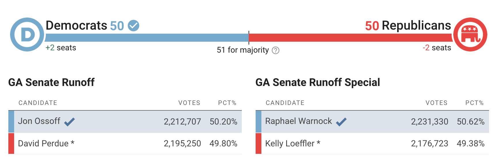The height and width of the screenshot is (159, 500).
Task: Select the Kelly Loeffler candidate name
Action: click(290, 143)
